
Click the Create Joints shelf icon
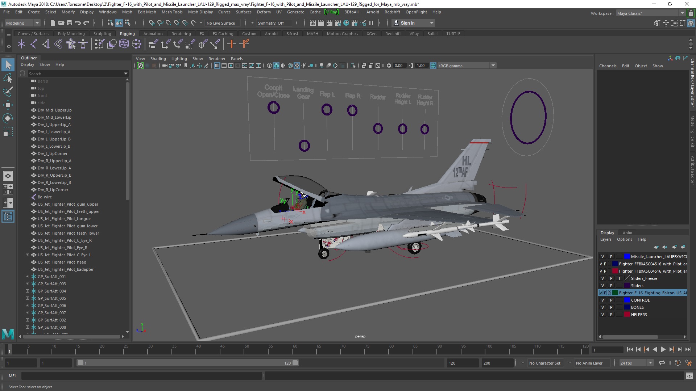point(33,44)
